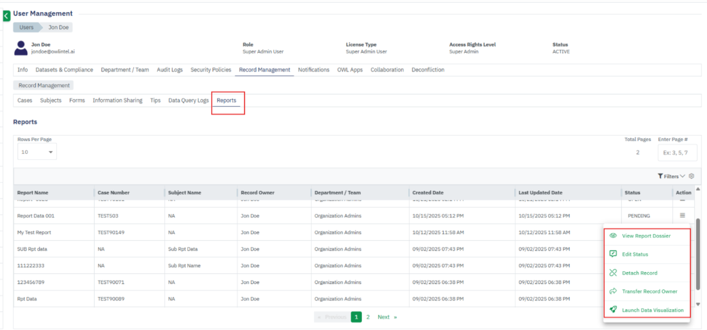
Task: Click the table's vertical scrollbar
Action: [x=698, y=236]
